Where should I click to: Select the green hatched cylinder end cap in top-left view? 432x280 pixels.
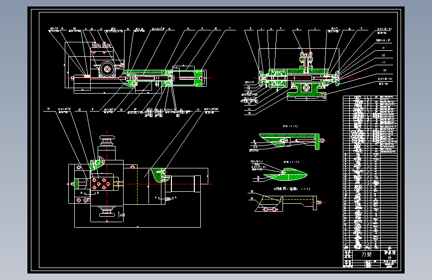point(198,78)
